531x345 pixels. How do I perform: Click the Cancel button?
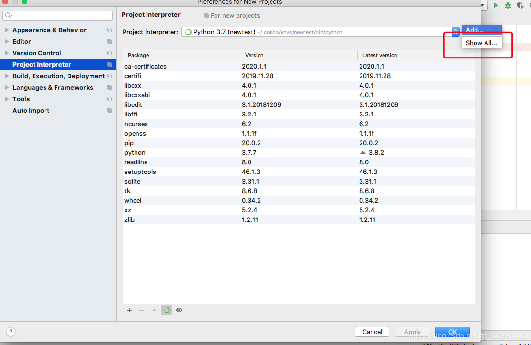click(x=372, y=332)
